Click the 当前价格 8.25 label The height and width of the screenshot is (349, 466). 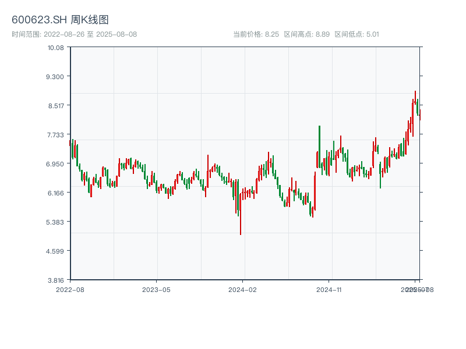pyautogui.click(x=256, y=34)
